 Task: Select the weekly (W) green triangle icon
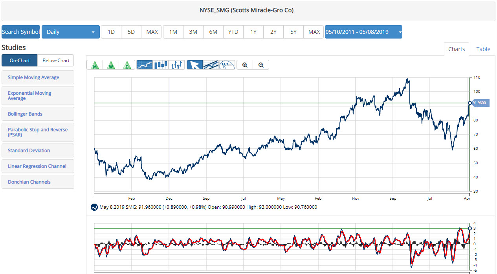(x=111, y=65)
